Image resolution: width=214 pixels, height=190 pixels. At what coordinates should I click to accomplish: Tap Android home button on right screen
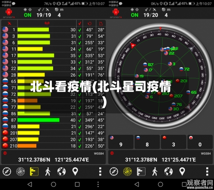click(160, 184)
